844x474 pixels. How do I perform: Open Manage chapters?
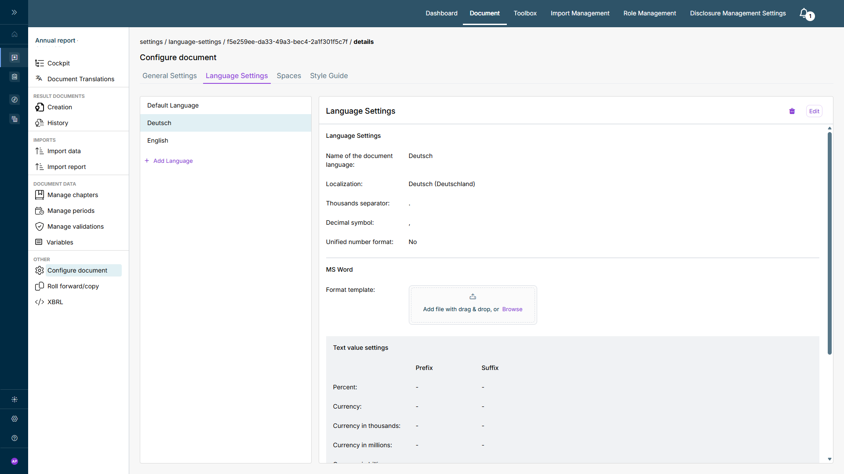pos(73,195)
